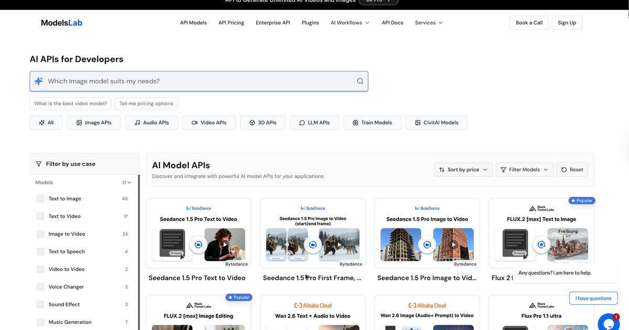This screenshot has height=330, width=629.
Task: Open the chat bubble widget icon
Action: 608,323
